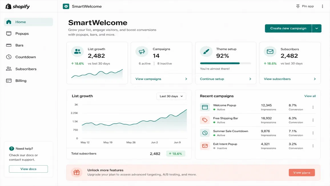Open options menu for Exit Intent Popup
This screenshot has height=186, width=330.
pyautogui.click(x=313, y=146)
